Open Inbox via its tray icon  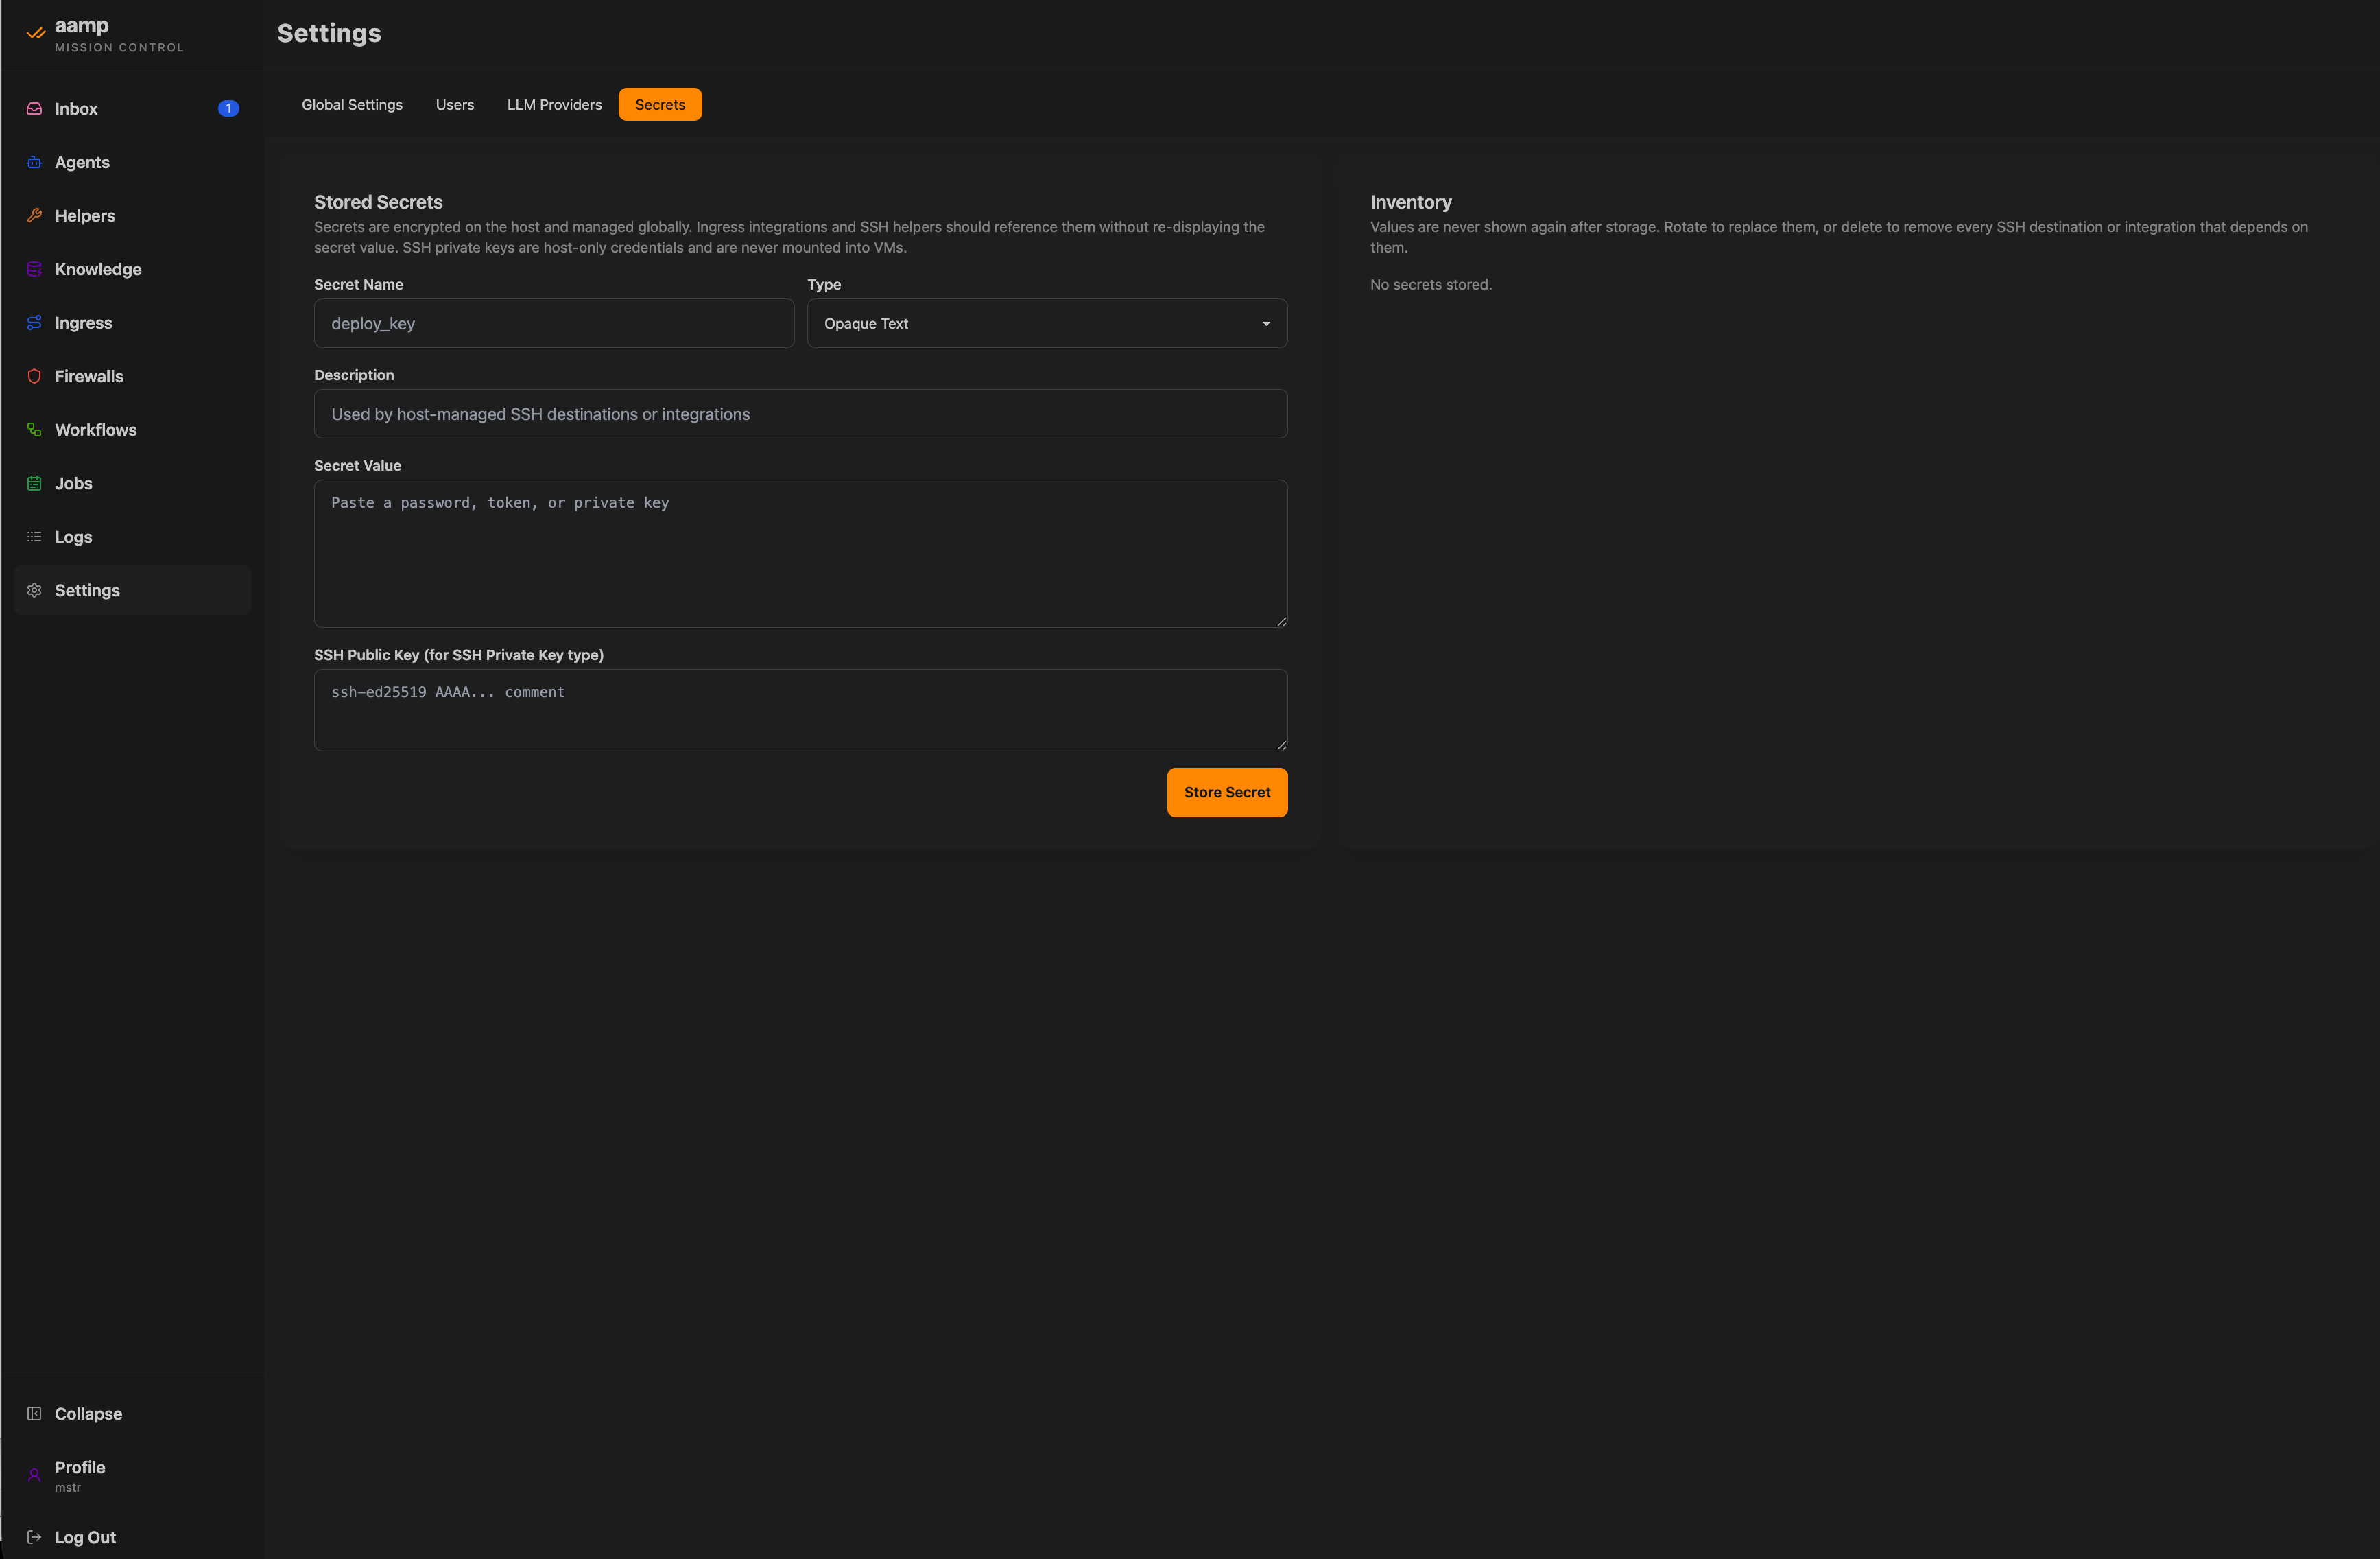[x=34, y=108]
